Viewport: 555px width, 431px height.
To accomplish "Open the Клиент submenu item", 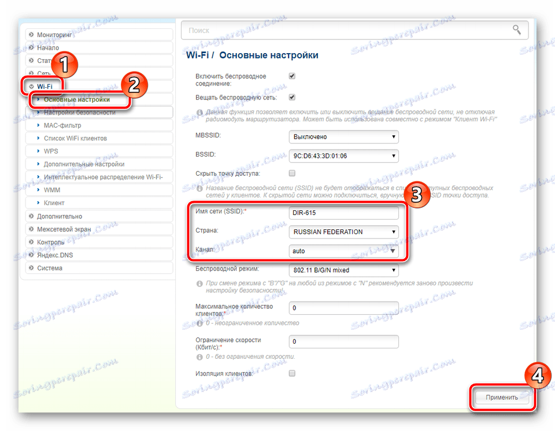I will (99, 203).
